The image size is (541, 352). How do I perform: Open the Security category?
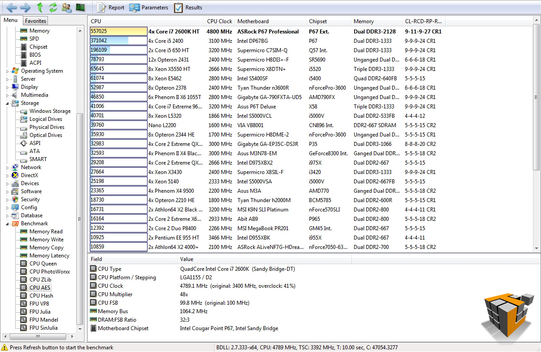(x=30, y=199)
